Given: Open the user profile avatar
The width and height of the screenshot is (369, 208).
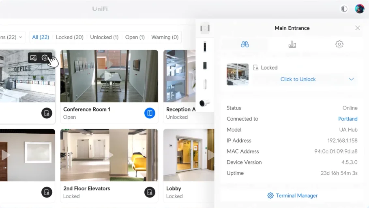Looking at the screenshot, I should pyautogui.click(x=360, y=9).
